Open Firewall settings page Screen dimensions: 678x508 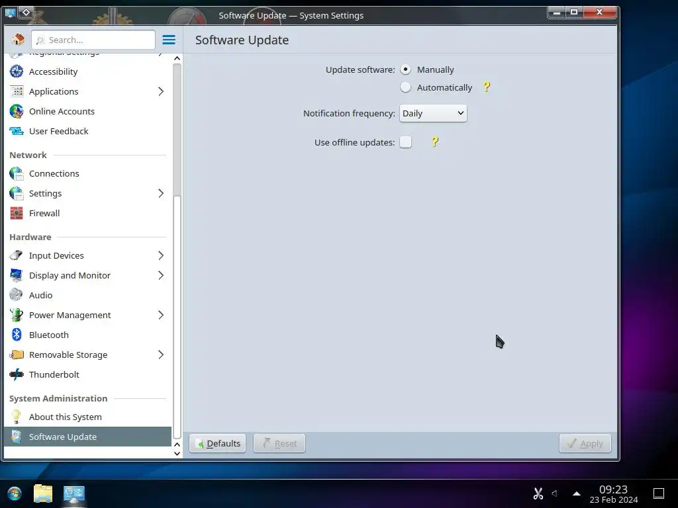click(x=88, y=214)
